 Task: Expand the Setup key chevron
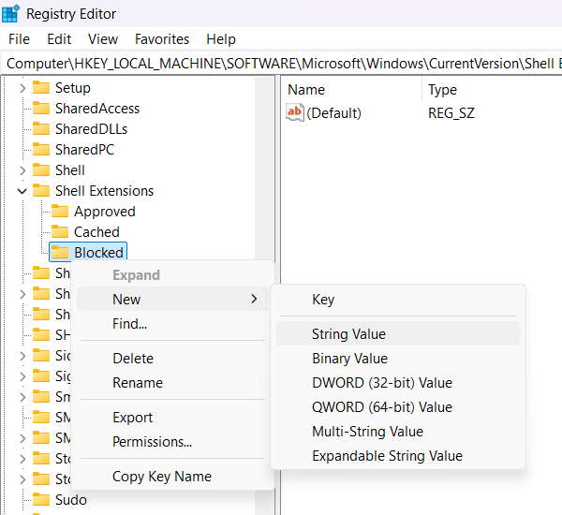tap(22, 88)
